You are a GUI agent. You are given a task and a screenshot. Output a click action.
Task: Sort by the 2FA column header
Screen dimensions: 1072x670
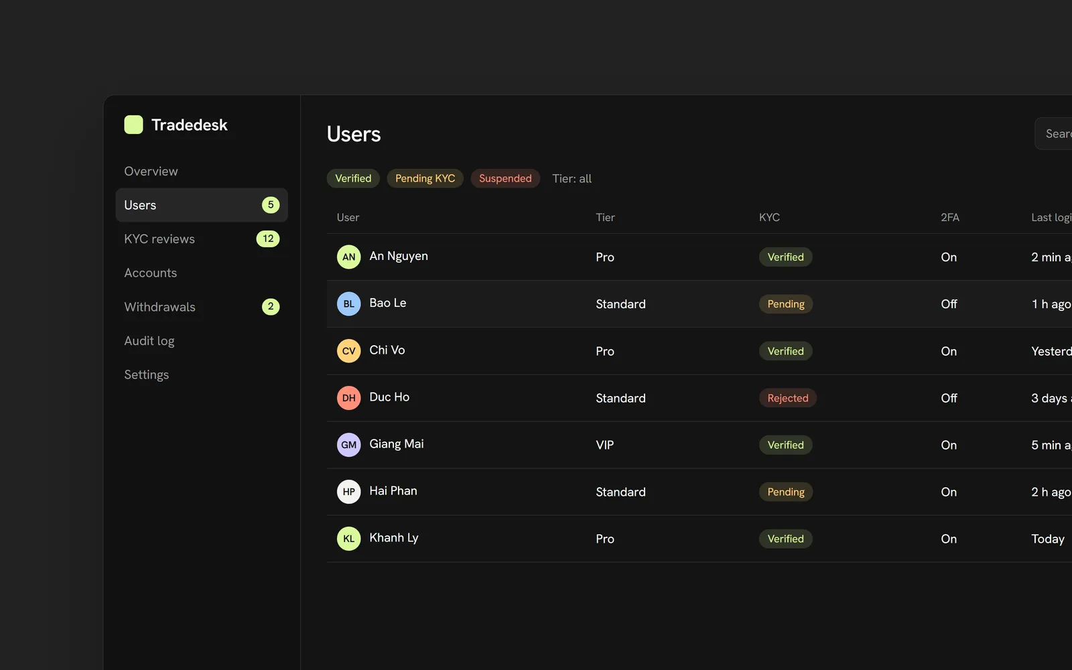[x=950, y=217]
